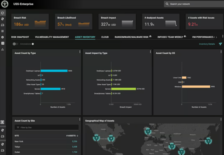Open the Breach Likelihood card

[x=74, y=22]
